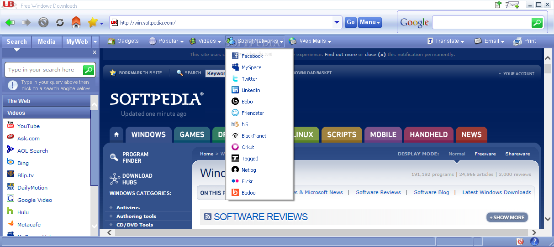Reload the page with refresh icon
This screenshot has height=247, width=554.
point(60,22)
